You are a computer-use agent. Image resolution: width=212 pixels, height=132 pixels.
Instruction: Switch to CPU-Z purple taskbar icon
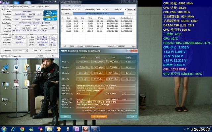(77, 129)
